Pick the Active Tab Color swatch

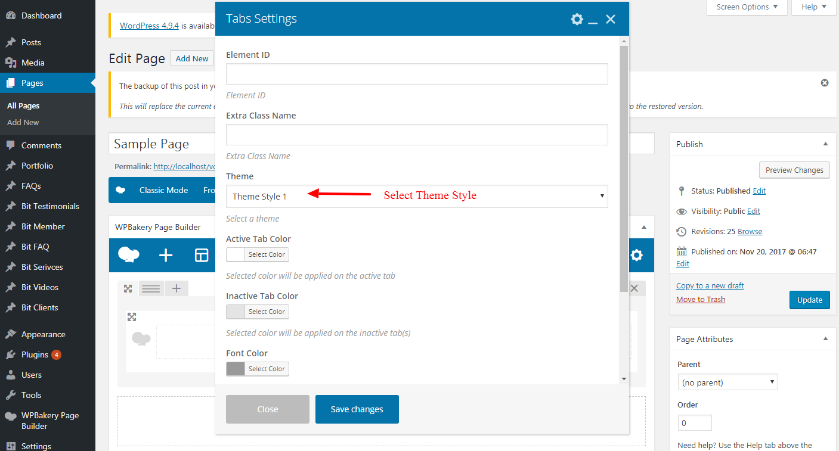tap(236, 254)
